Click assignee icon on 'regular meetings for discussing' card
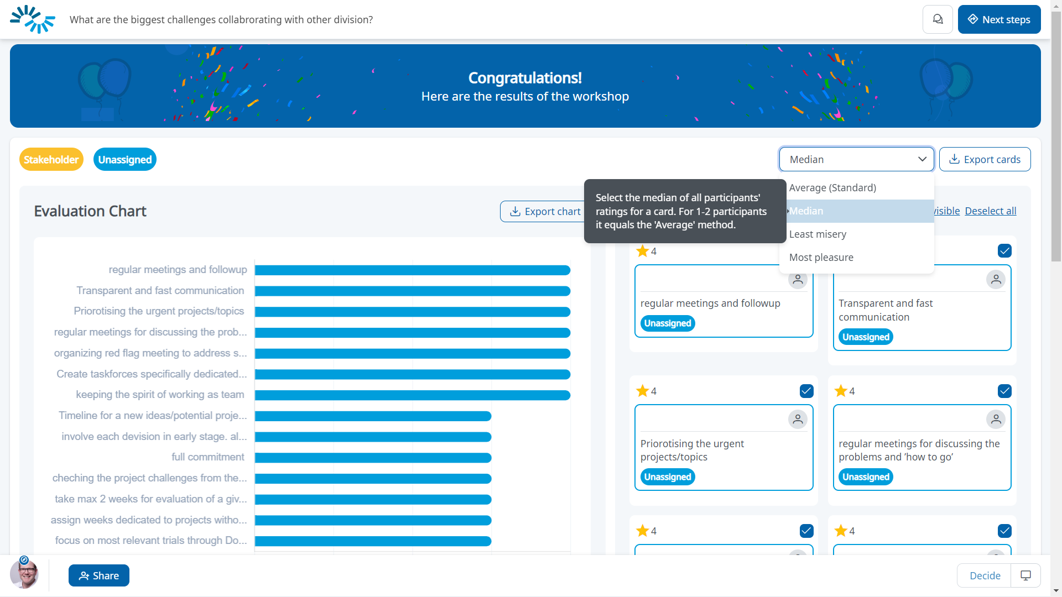1062x597 pixels. 996,420
